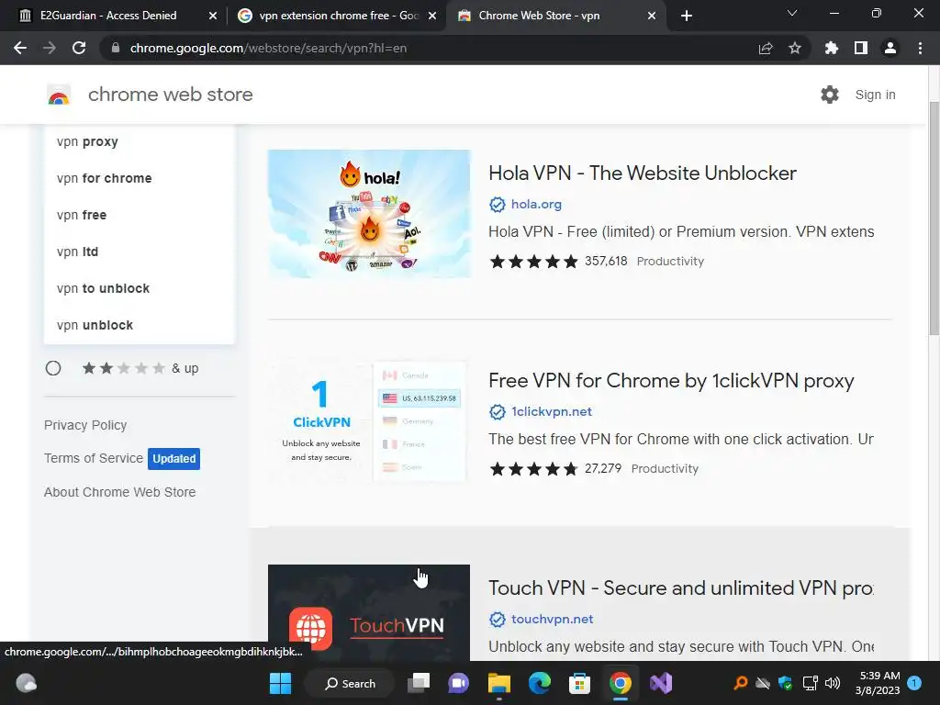This screenshot has height=705, width=940.
Task: Click the volume icon in system tray
Action: point(832,683)
